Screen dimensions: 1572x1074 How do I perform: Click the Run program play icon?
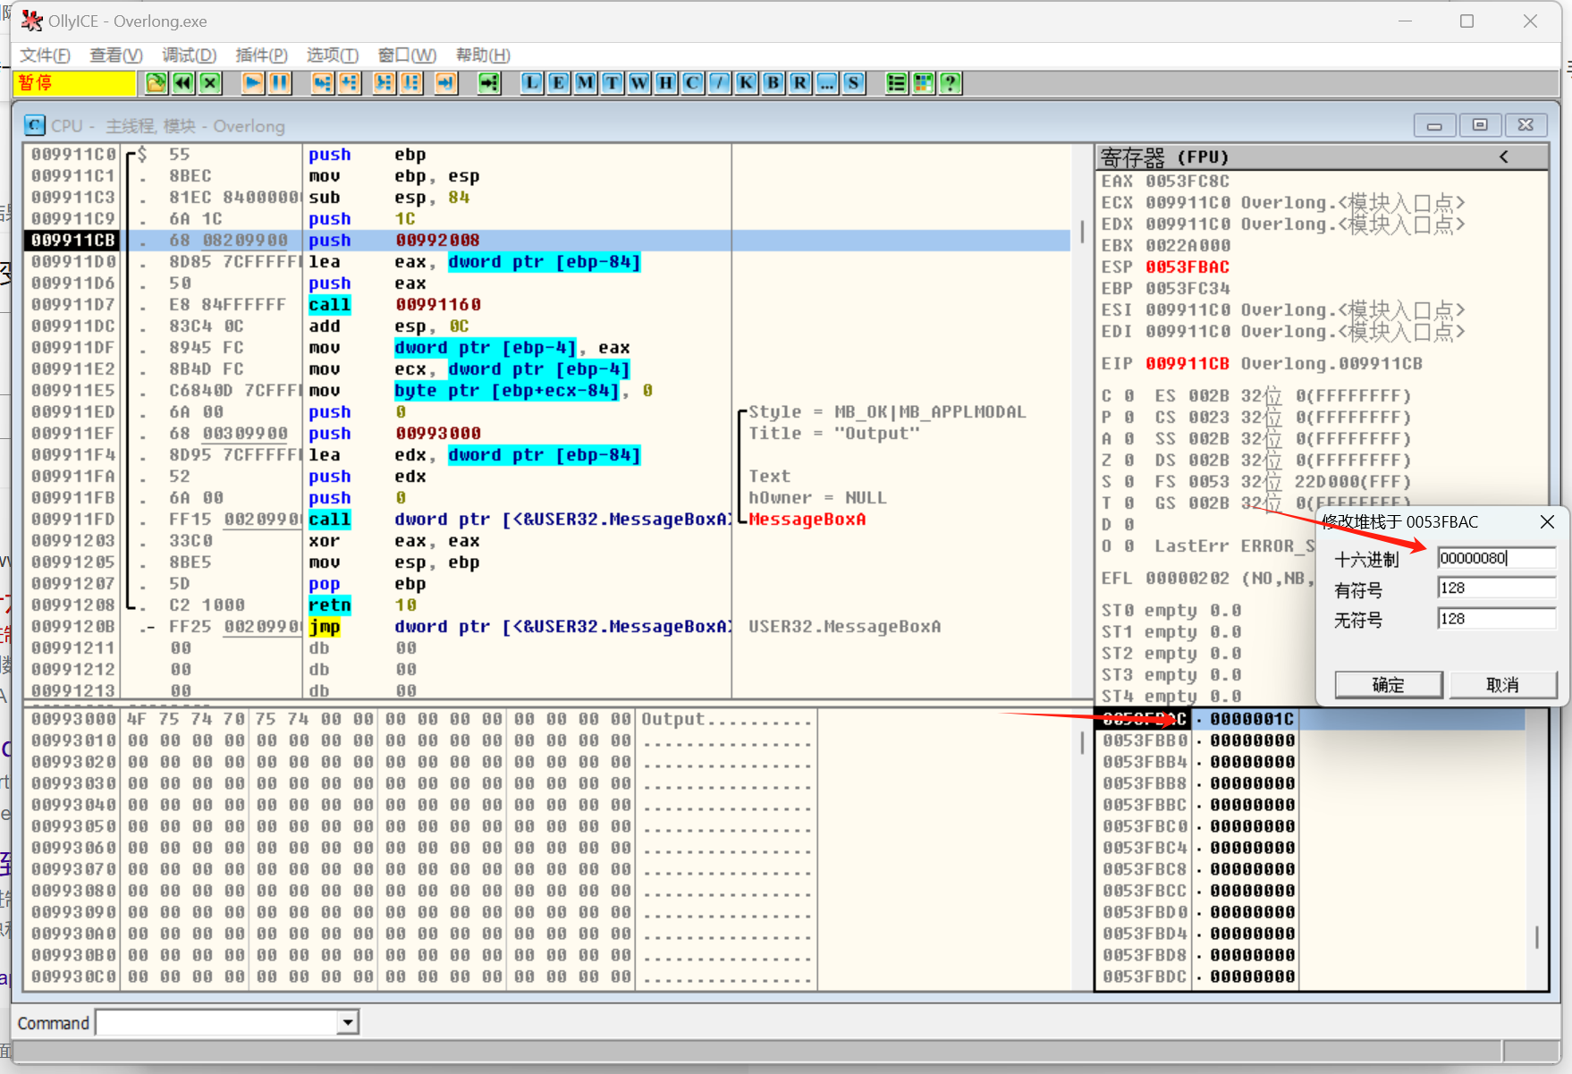253,83
